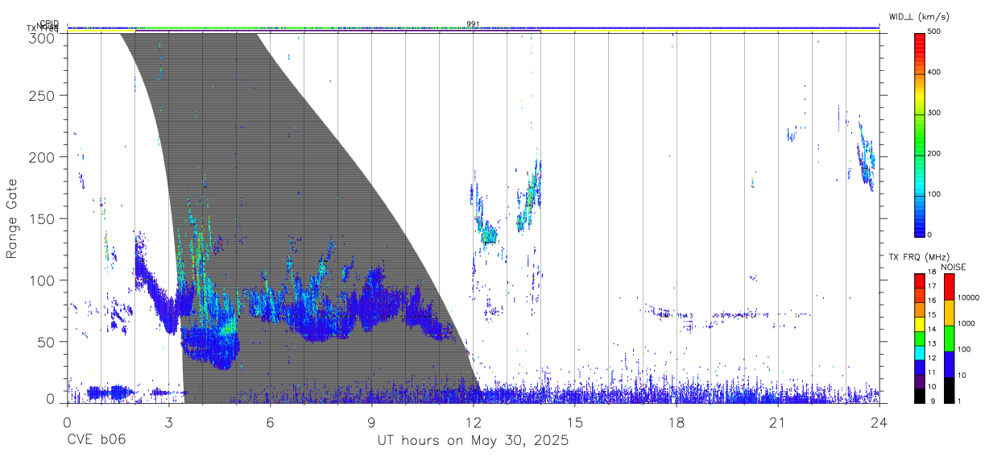
Task: Click the 6 hour tick label on the UT axis
Action: [270, 422]
